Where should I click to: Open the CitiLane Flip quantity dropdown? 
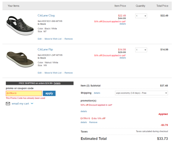[141, 50]
